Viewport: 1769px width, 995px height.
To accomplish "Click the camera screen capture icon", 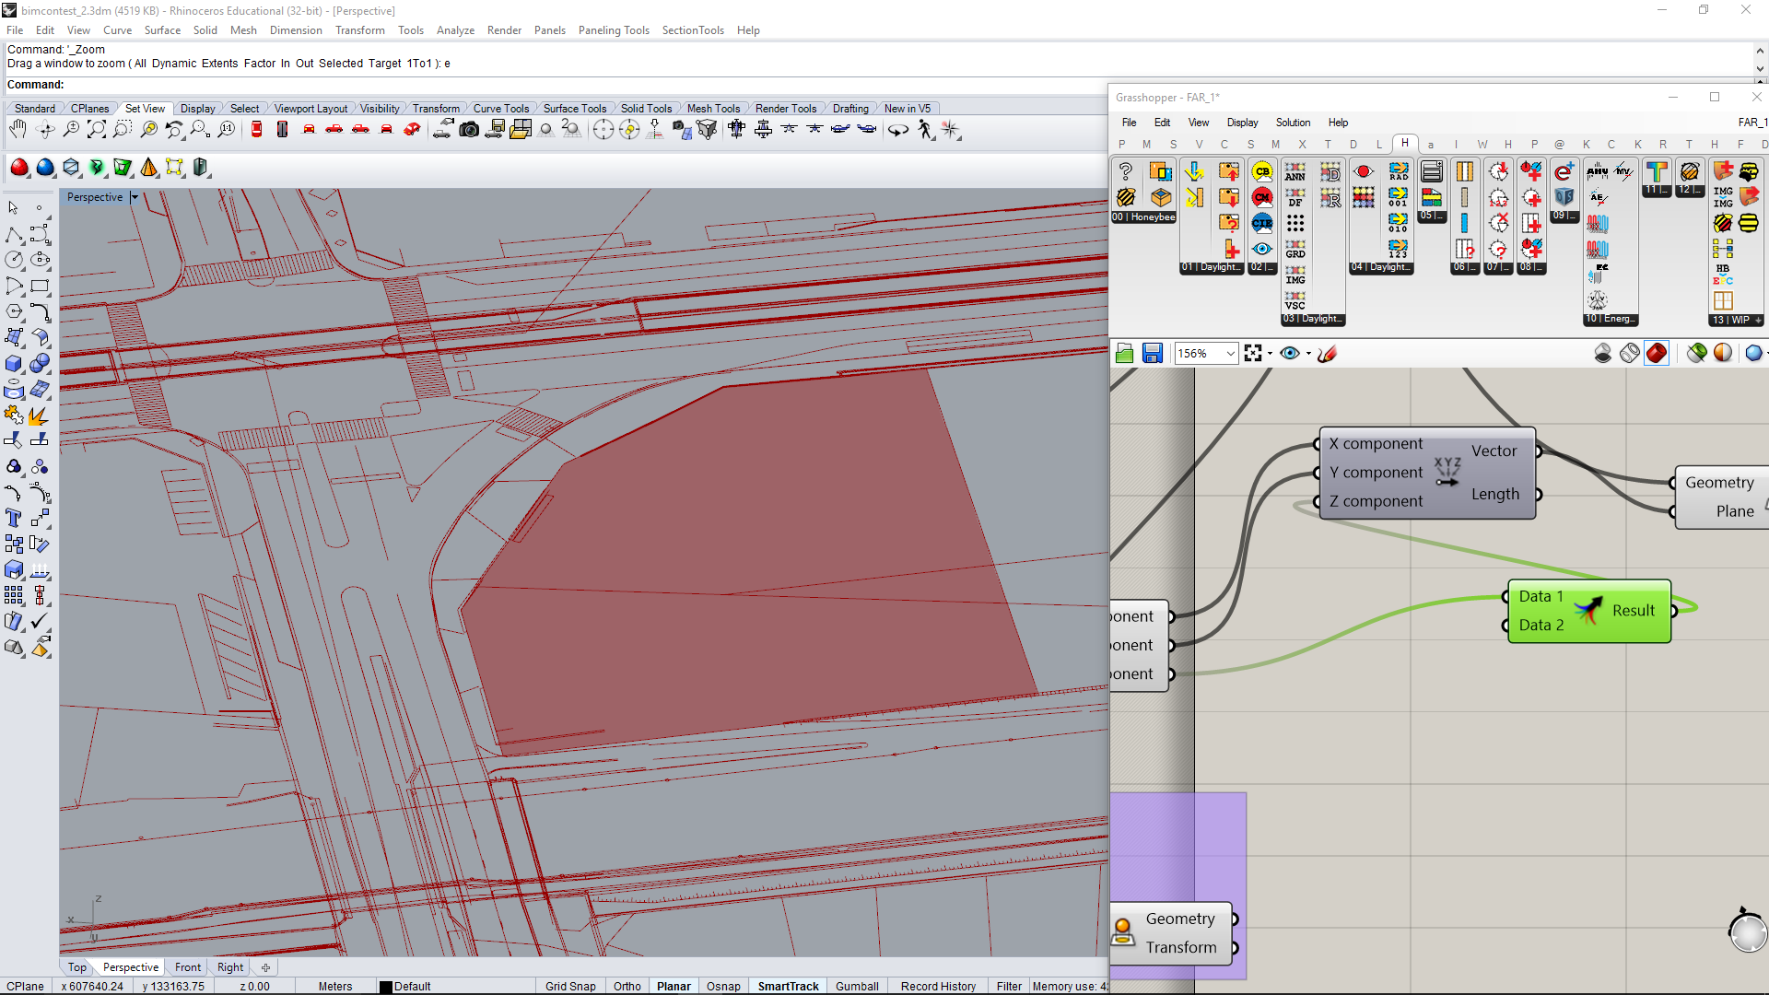I will point(469,130).
